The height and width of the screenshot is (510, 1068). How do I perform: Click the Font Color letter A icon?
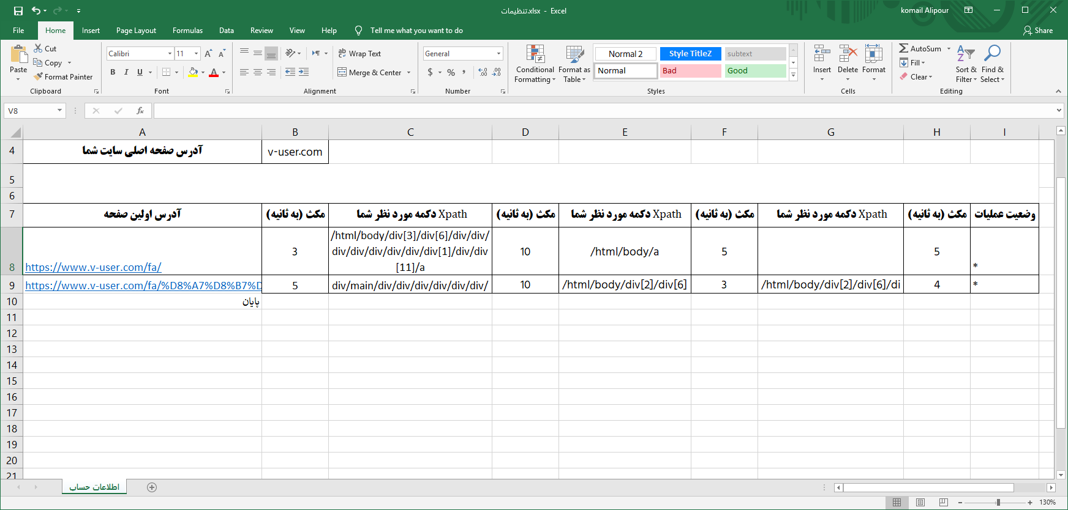point(214,72)
